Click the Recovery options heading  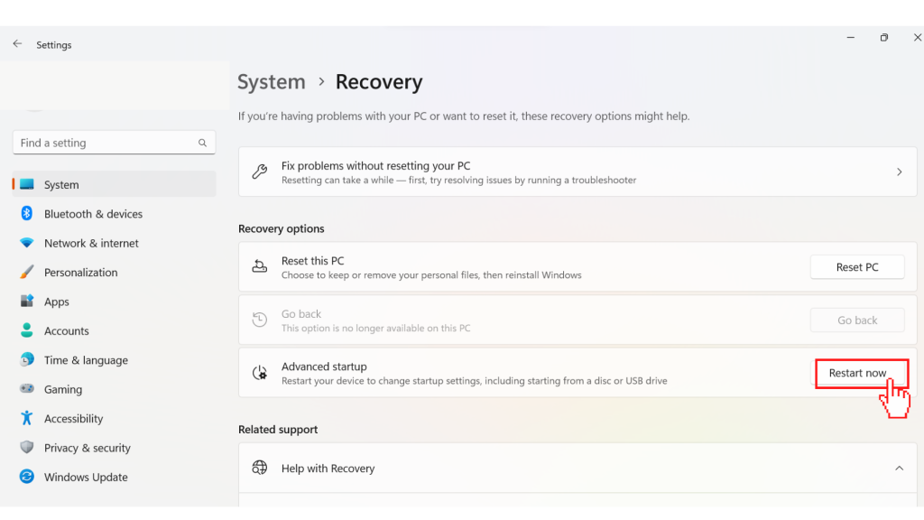pyautogui.click(x=282, y=228)
